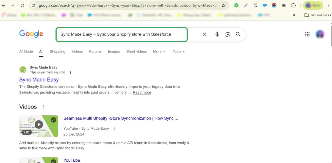Start voice search with microphone icon
Image resolution: width=332 pixels, height=163 pixels.
(217, 34)
